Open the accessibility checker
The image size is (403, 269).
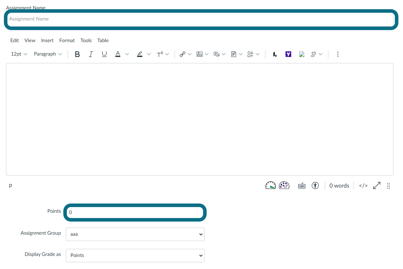[x=315, y=186]
